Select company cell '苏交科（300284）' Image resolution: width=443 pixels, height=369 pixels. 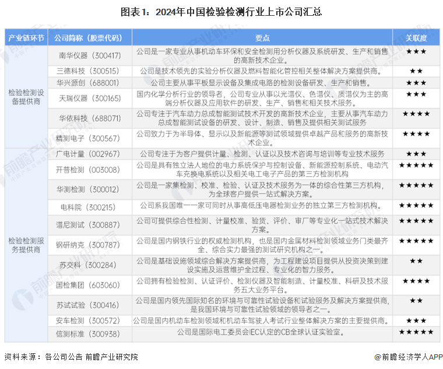[x=90, y=265]
